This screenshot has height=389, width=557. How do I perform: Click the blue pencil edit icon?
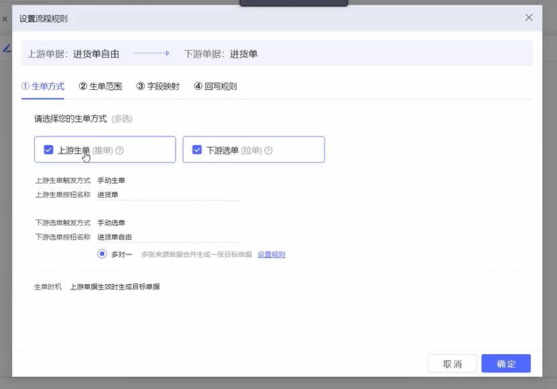point(6,48)
